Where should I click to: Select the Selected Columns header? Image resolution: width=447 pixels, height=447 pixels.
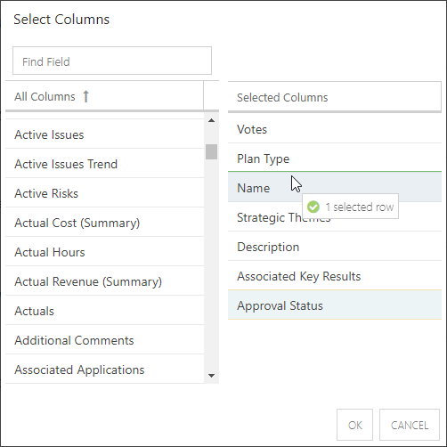pyautogui.click(x=335, y=97)
